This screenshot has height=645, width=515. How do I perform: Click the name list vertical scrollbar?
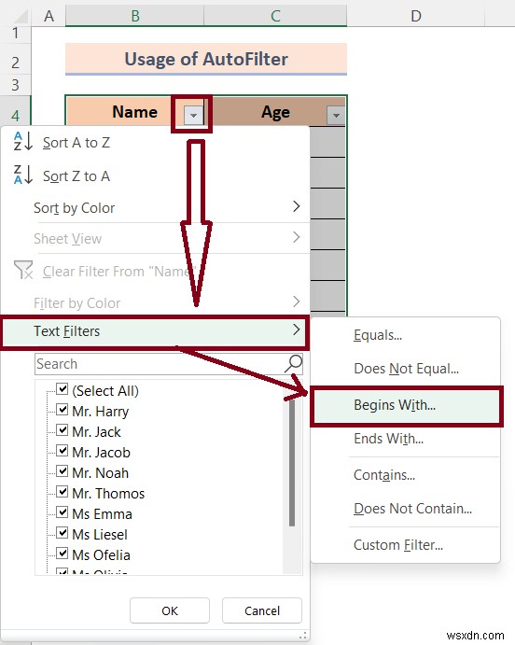tap(292, 463)
